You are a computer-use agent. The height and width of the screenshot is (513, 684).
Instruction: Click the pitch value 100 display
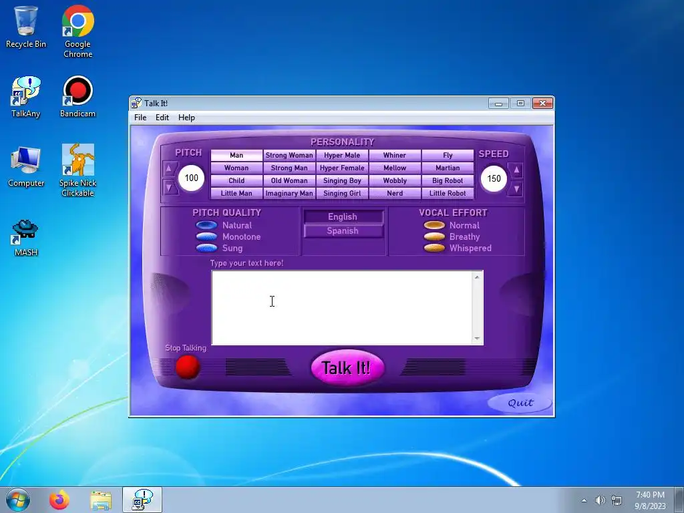click(x=191, y=178)
